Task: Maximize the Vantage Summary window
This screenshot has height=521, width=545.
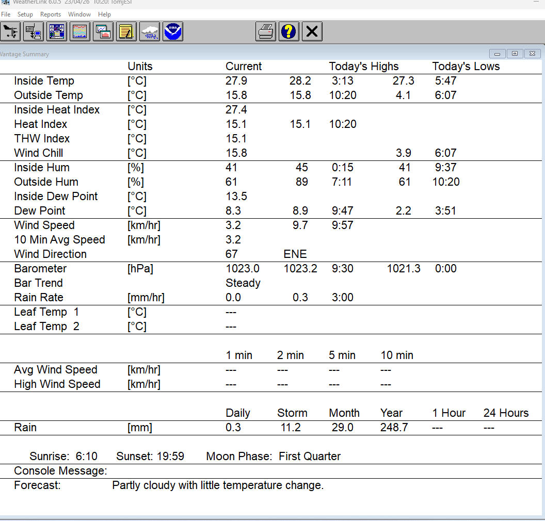Action: (515, 54)
